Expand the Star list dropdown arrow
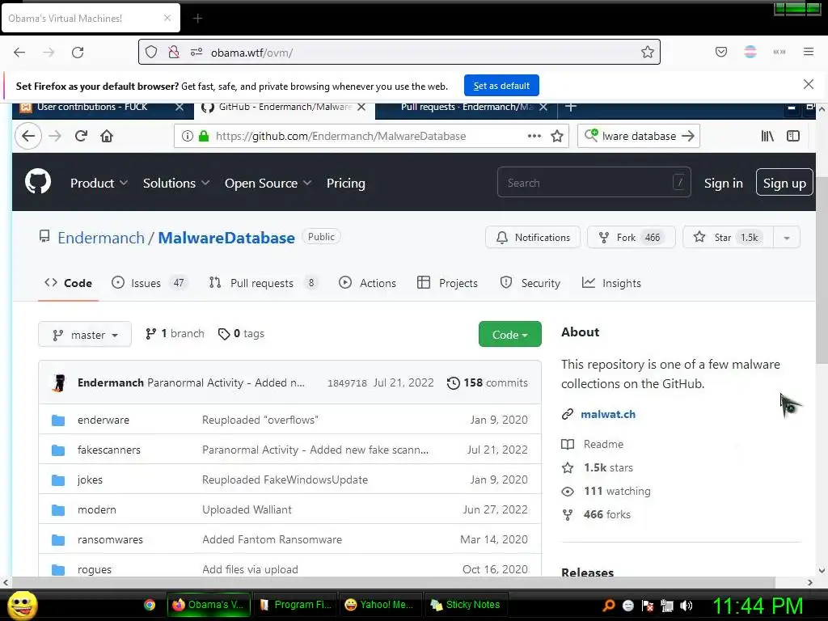The width and height of the screenshot is (828, 621). [786, 238]
